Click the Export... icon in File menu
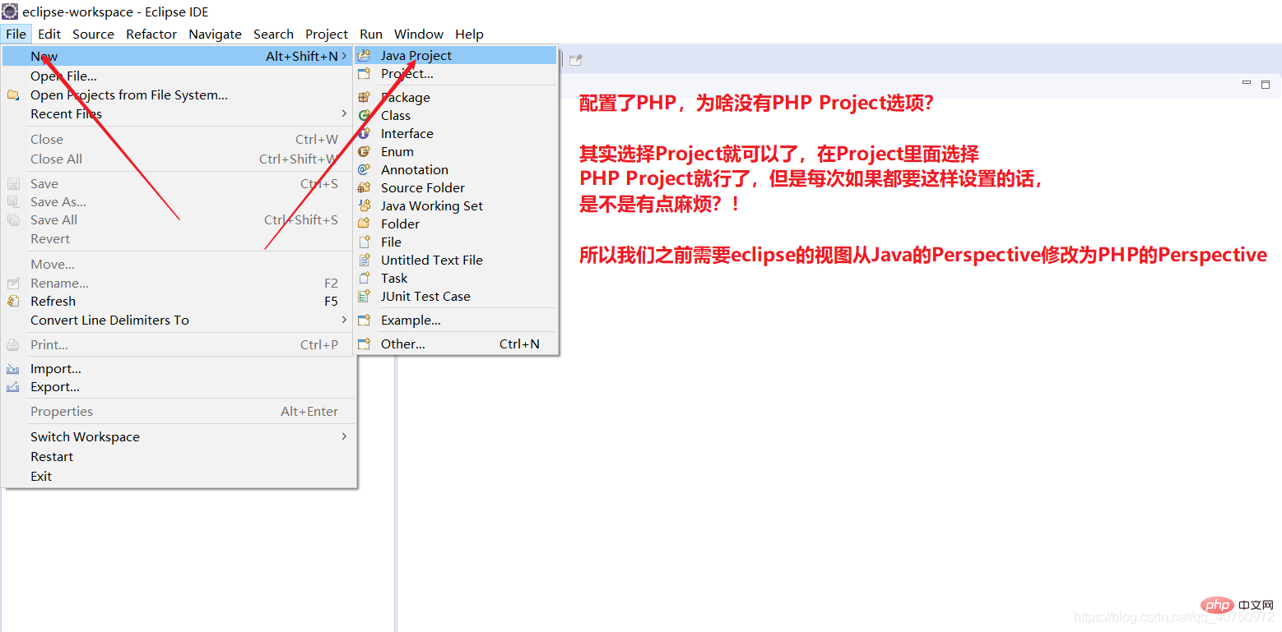This screenshot has height=632, width=1282. click(x=13, y=387)
